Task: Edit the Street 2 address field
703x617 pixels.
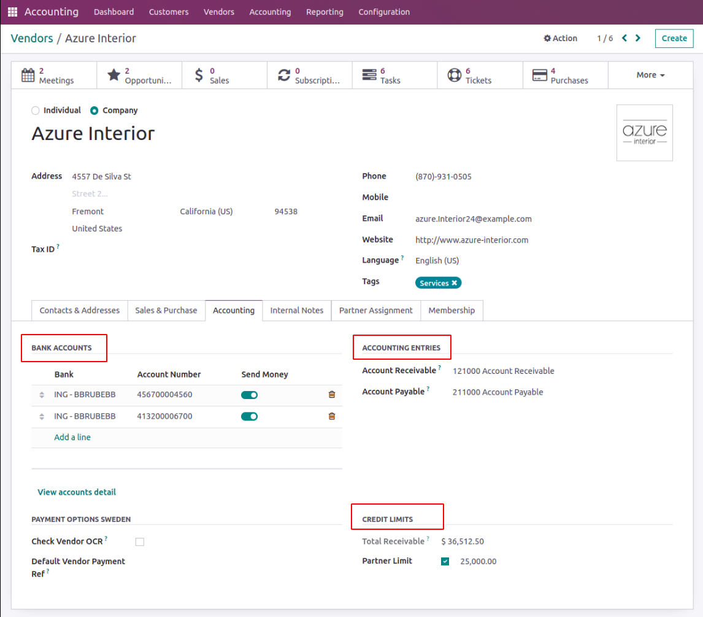Action: pyautogui.click(x=90, y=194)
